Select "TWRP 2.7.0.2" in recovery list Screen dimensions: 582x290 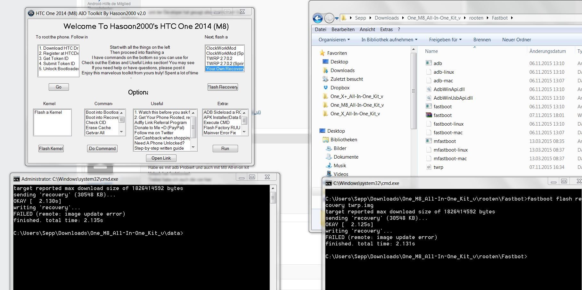point(219,58)
